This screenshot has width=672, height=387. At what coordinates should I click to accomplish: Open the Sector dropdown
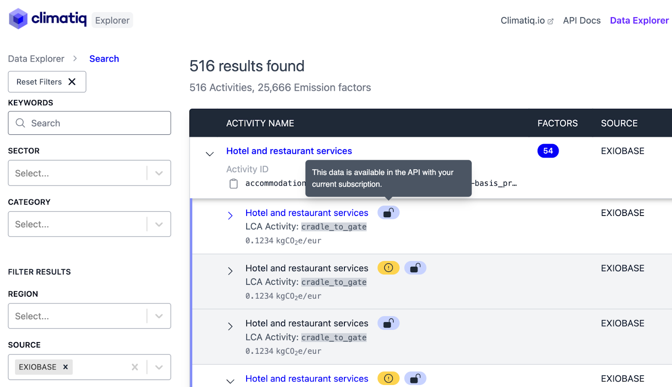click(89, 173)
